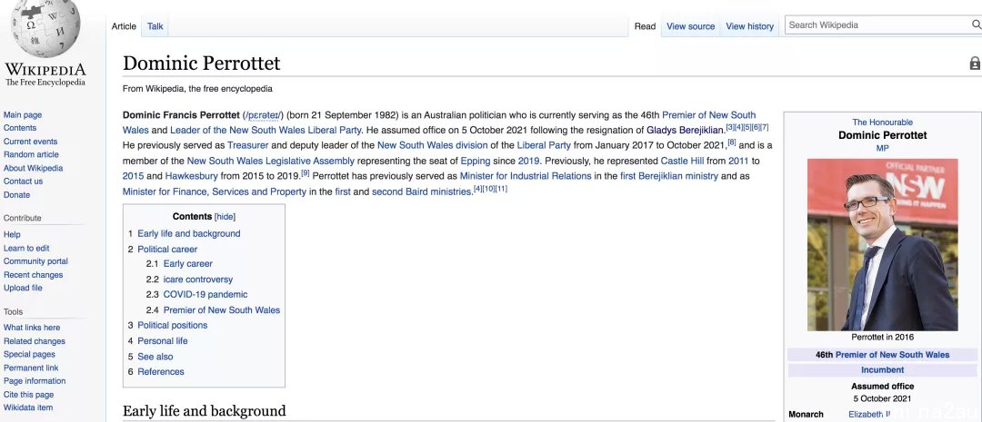Open Recent changes link
This screenshot has height=422, width=982.
pyautogui.click(x=34, y=275)
